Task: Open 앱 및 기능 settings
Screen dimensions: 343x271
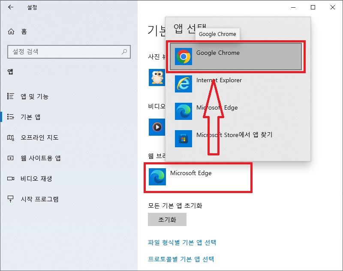Action: tap(34, 96)
